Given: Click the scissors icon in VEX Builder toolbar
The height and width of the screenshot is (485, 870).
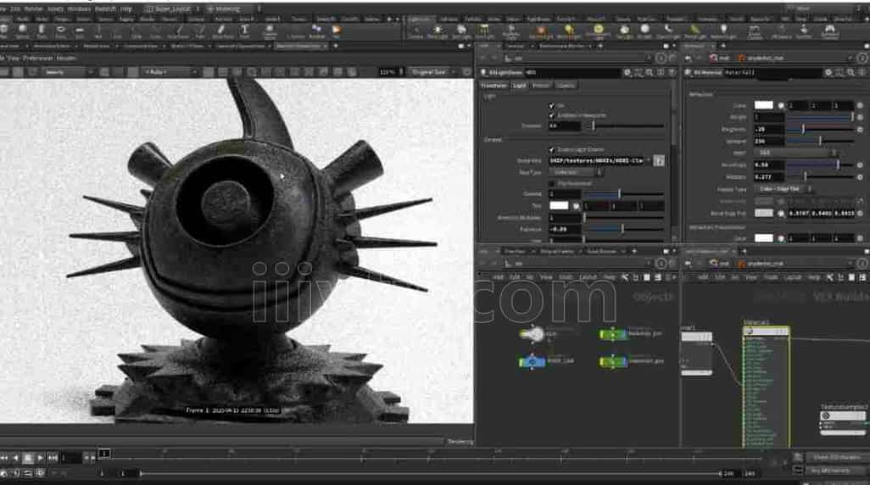Looking at the screenshot, I should click(x=829, y=277).
